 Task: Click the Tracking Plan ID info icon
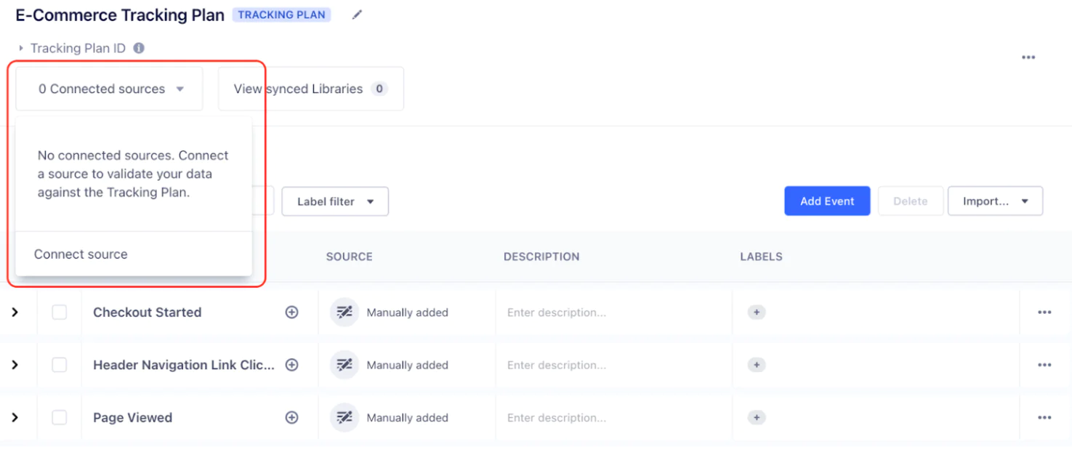[x=139, y=48]
